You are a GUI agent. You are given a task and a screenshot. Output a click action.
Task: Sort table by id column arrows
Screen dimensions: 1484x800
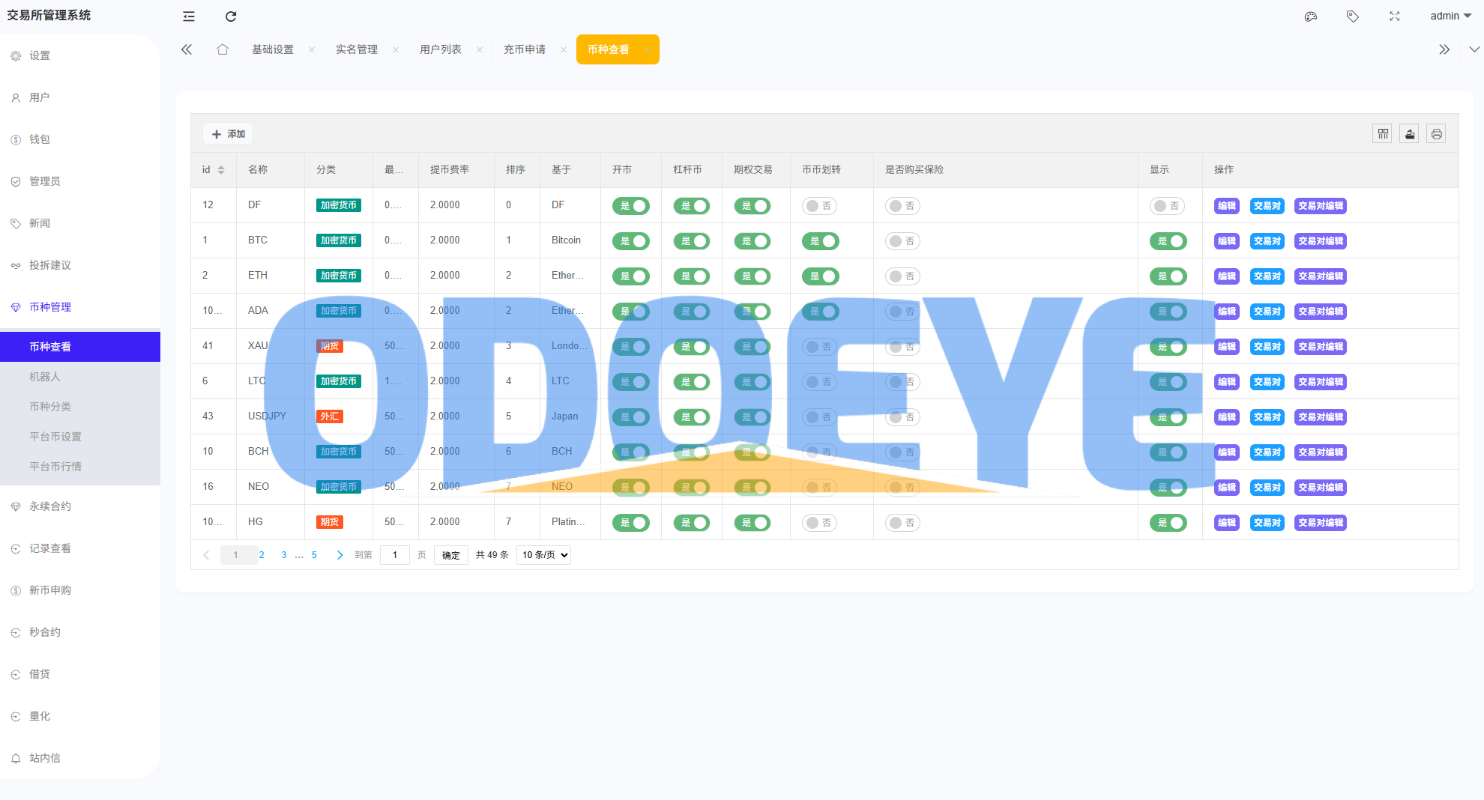(x=221, y=170)
